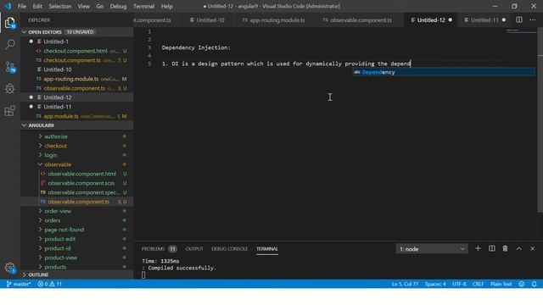The width and height of the screenshot is (543, 305).
Task: Open the File menu
Action: [x=22, y=6]
